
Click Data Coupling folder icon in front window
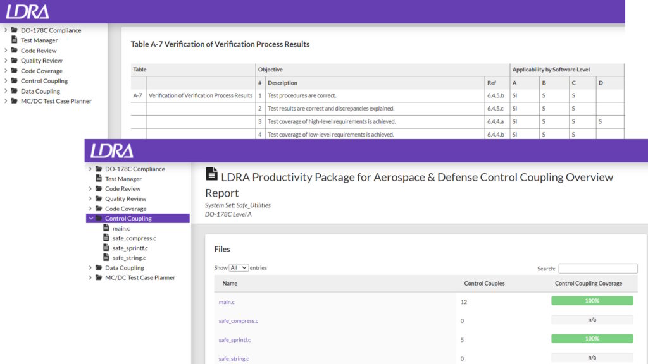99,267
